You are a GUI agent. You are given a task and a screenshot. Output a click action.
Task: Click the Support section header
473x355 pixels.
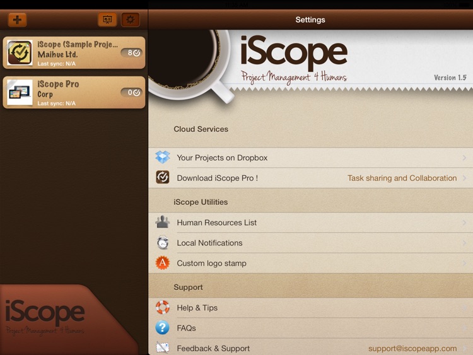click(188, 287)
